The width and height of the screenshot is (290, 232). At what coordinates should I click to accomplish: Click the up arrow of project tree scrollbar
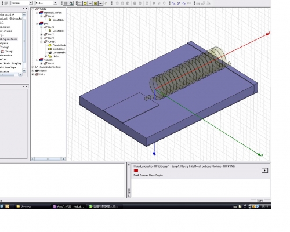tap(24, 14)
